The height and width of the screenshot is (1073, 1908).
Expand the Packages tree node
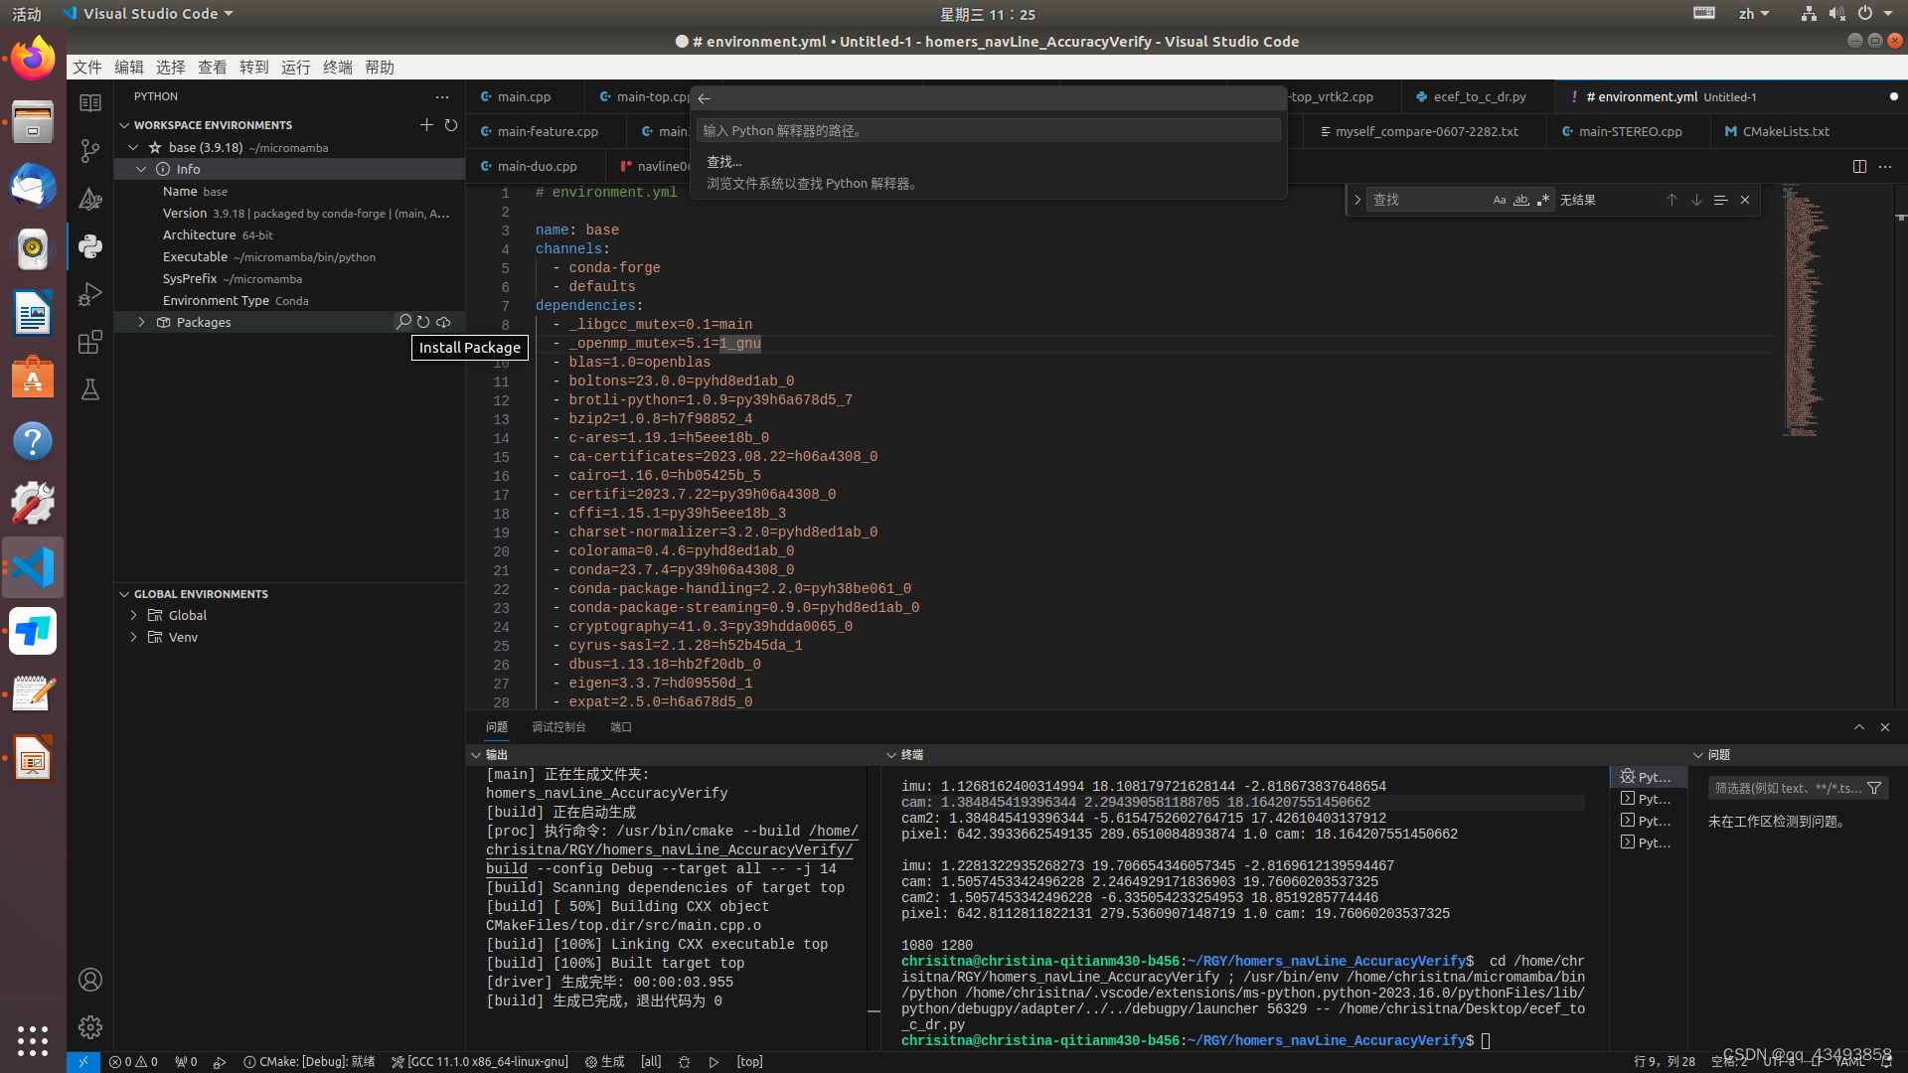(x=141, y=322)
